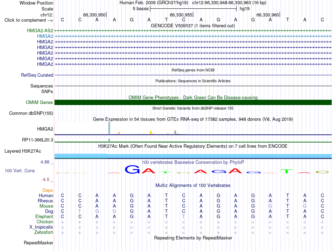Image resolution: width=332 pixels, height=251 pixels.
Task: Click the chr12: ruler label
Action: 47,15
